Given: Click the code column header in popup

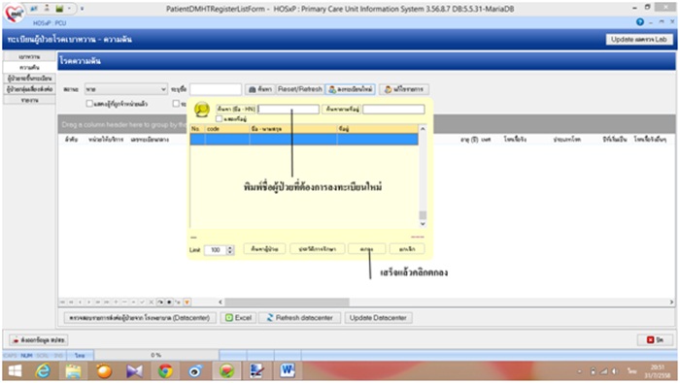Looking at the screenshot, I should pos(227,129).
